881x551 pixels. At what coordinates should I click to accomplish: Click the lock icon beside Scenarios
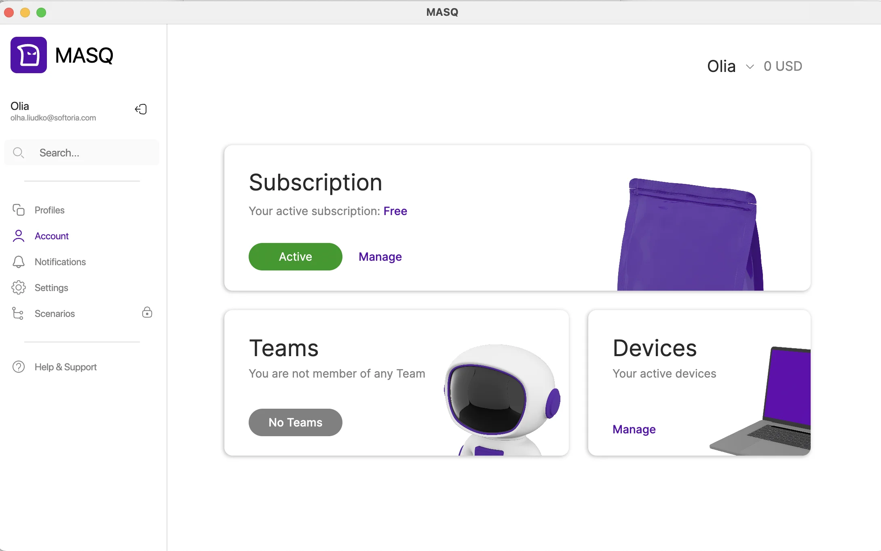point(147,312)
